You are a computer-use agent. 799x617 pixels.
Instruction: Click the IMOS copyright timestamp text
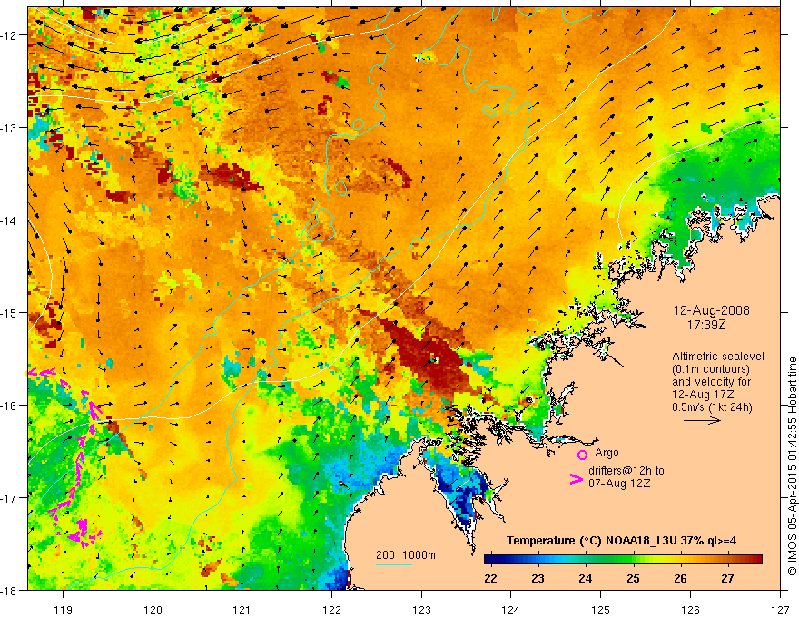click(x=792, y=465)
